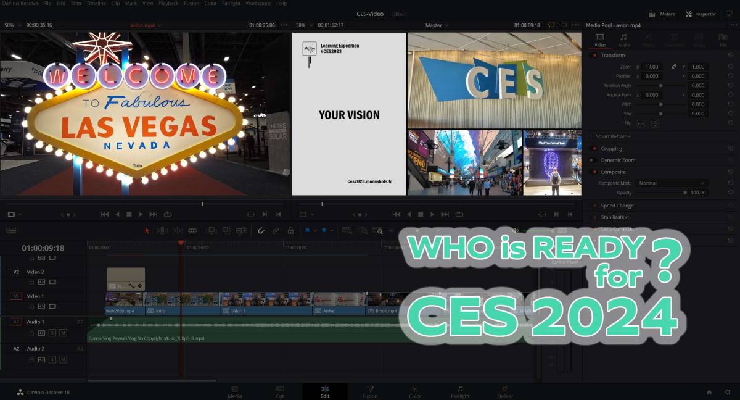Viewport: 740px width, 400px height.
Task: Open the Playback menu
Action: [168, 4]
